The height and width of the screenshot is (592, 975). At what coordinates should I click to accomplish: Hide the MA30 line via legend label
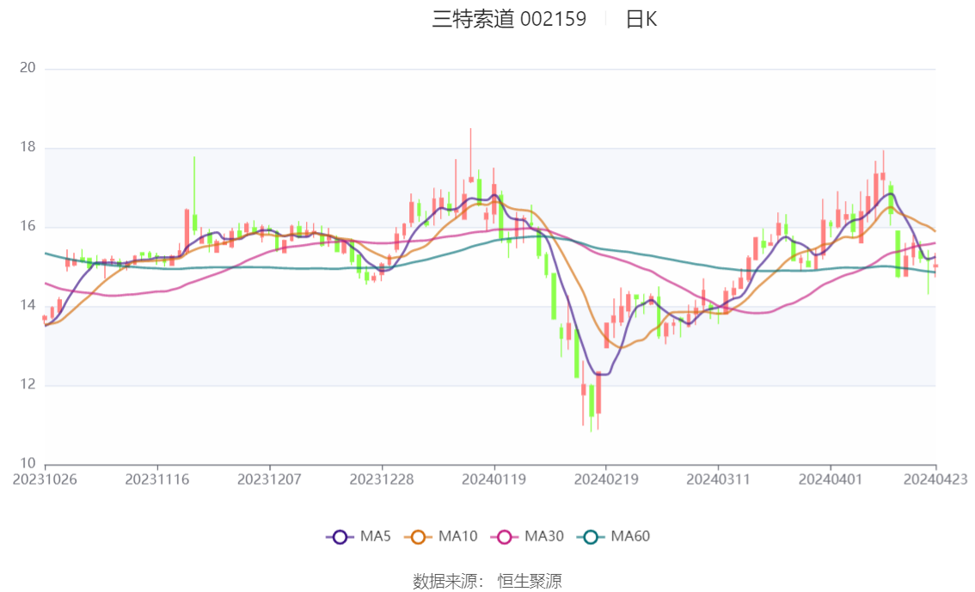tap(544, 536)
